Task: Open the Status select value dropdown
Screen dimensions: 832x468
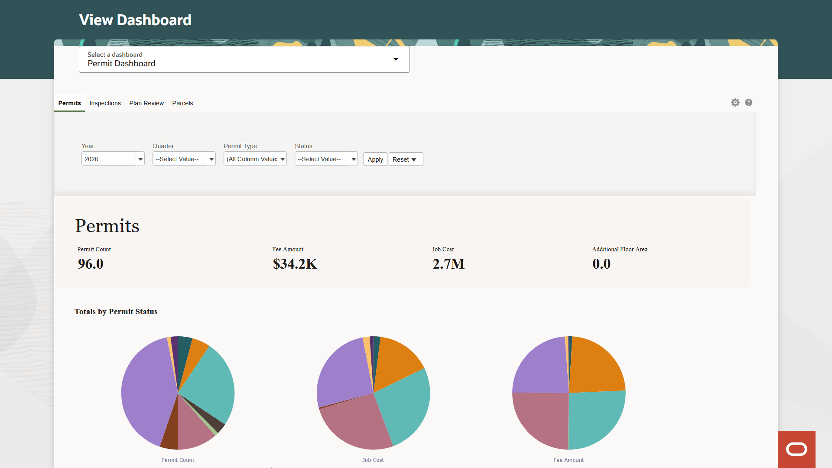Action: pos(326,159)
